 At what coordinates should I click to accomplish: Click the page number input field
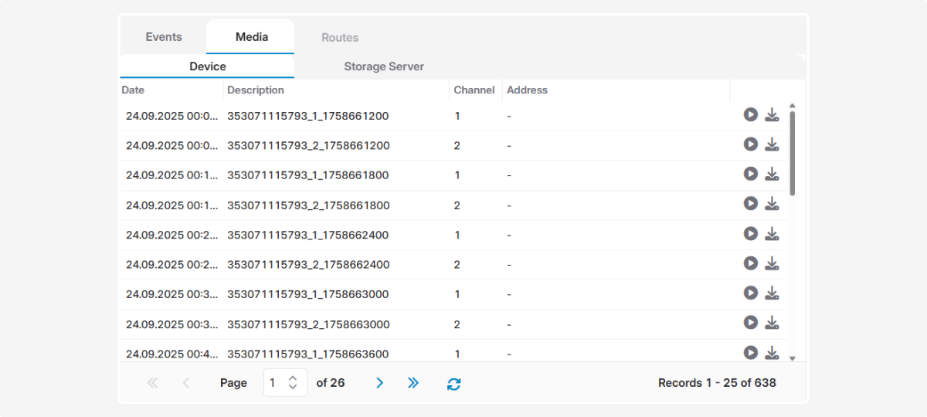coord(276,383)
